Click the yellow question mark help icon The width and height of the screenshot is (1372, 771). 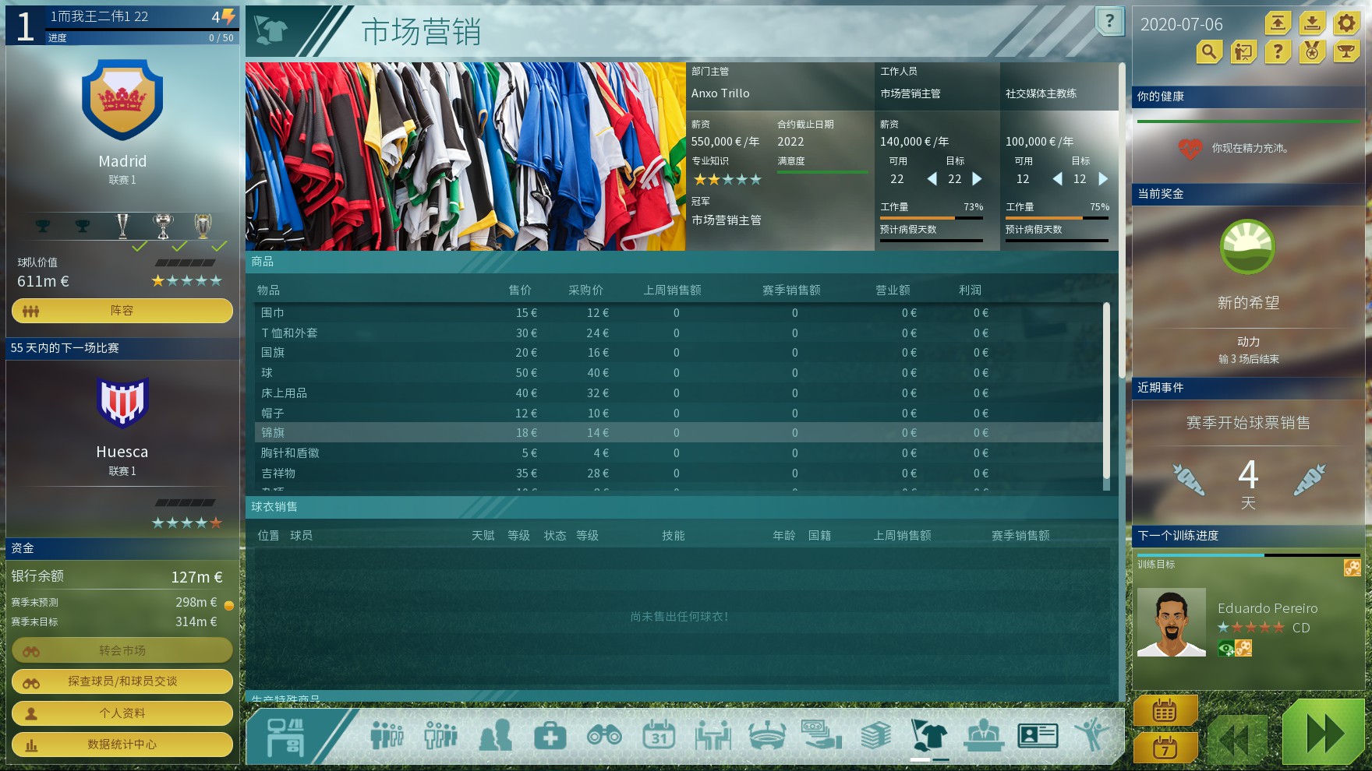(1278, 52)
